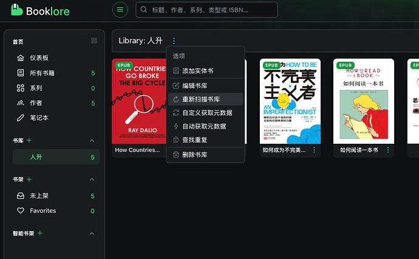
Task: Click EPUB badge on 不完美主义者 cover
Action: 272,65
